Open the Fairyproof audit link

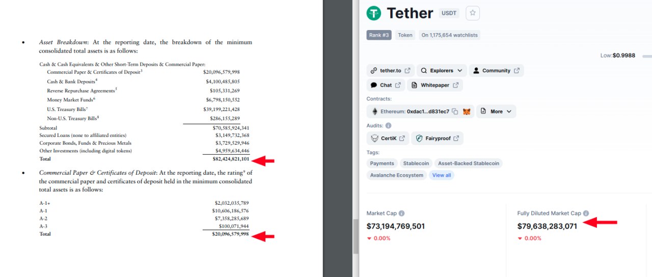(x=437, y=138)
